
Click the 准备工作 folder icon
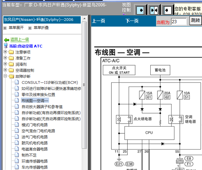11,58
